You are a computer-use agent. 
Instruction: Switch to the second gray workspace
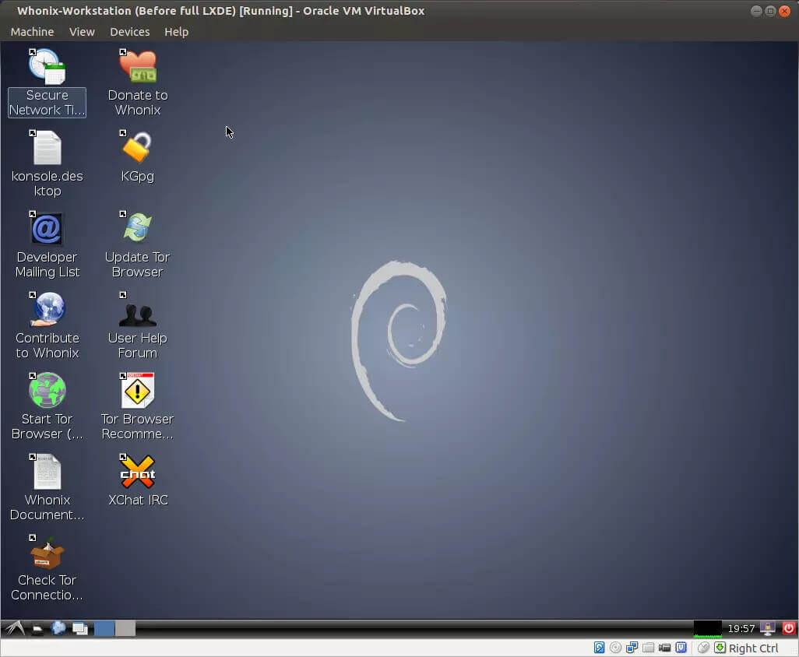point(125,628)
